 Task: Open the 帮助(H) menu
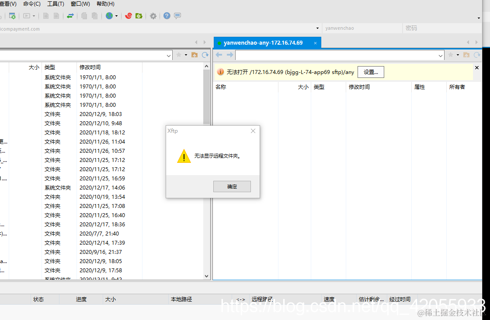point(106,4)
